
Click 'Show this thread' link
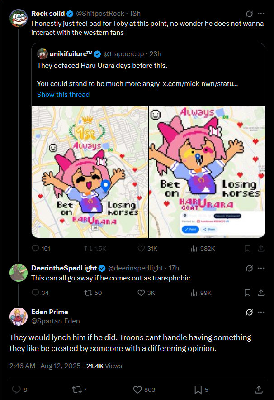point(63,95)
